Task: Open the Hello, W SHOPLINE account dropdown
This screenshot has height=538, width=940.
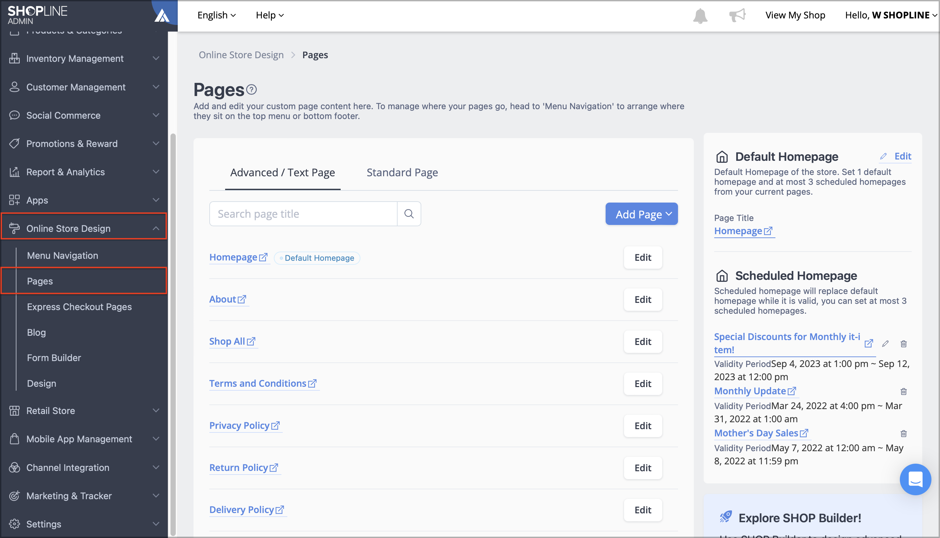Action: click(x=891, y=15)
